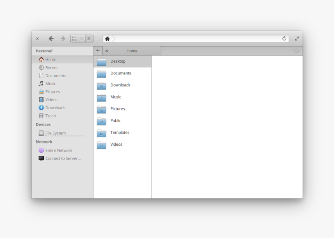Switch to column view mode
The width and height of the screenshot is (334, 238).
tap(89, 38)
